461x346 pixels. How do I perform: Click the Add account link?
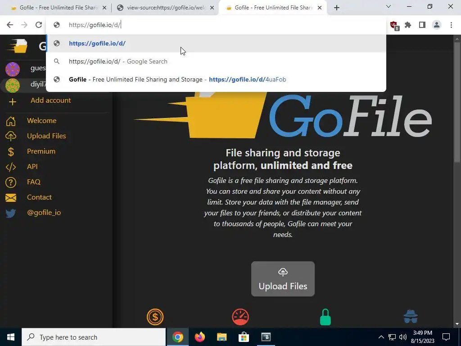coord(50,100)
